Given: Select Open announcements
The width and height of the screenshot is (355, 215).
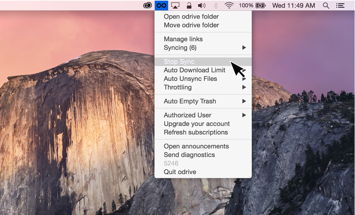Looking at the screenshot, I should (203, 146).
